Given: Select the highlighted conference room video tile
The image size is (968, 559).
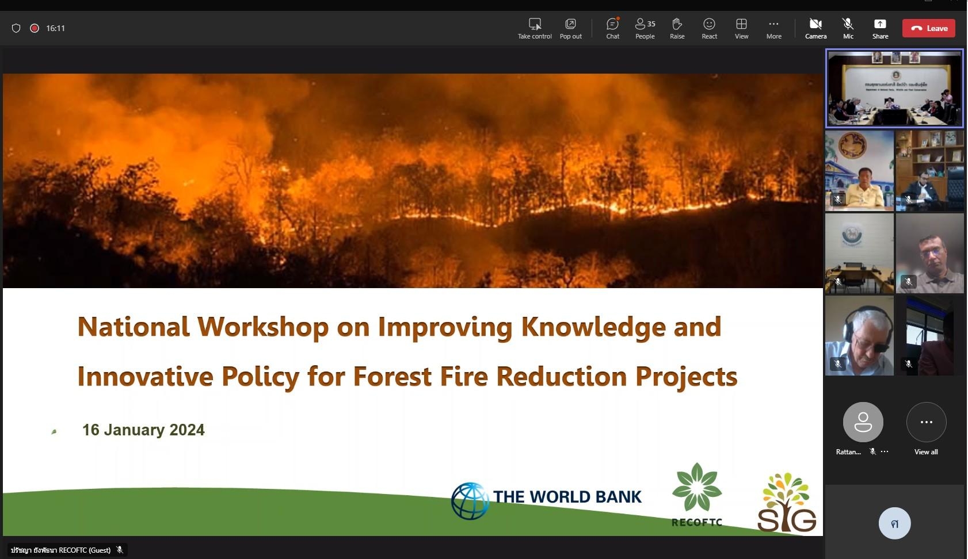Looking at the screenshot, I should 894,88.
